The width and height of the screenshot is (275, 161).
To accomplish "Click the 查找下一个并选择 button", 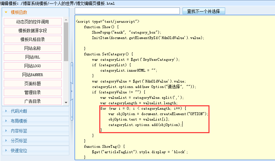I will tap(204, 11).
